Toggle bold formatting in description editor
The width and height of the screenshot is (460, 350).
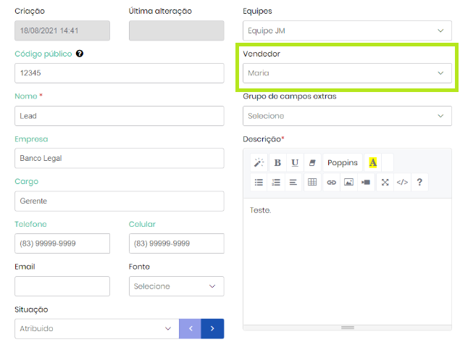coord(277,162)
